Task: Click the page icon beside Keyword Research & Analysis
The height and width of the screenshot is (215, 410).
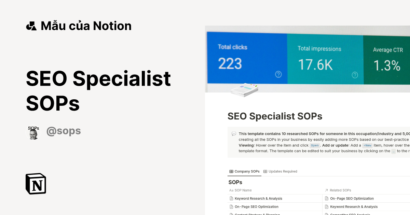Action: [231, 198]
